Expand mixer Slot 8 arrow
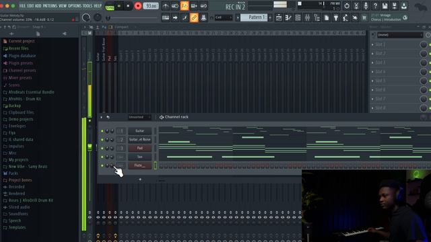Viewport: 431px width, 242px height. click(372, 108)
